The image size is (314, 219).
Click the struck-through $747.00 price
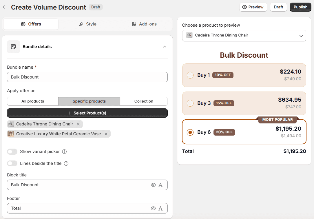(293, 107)
